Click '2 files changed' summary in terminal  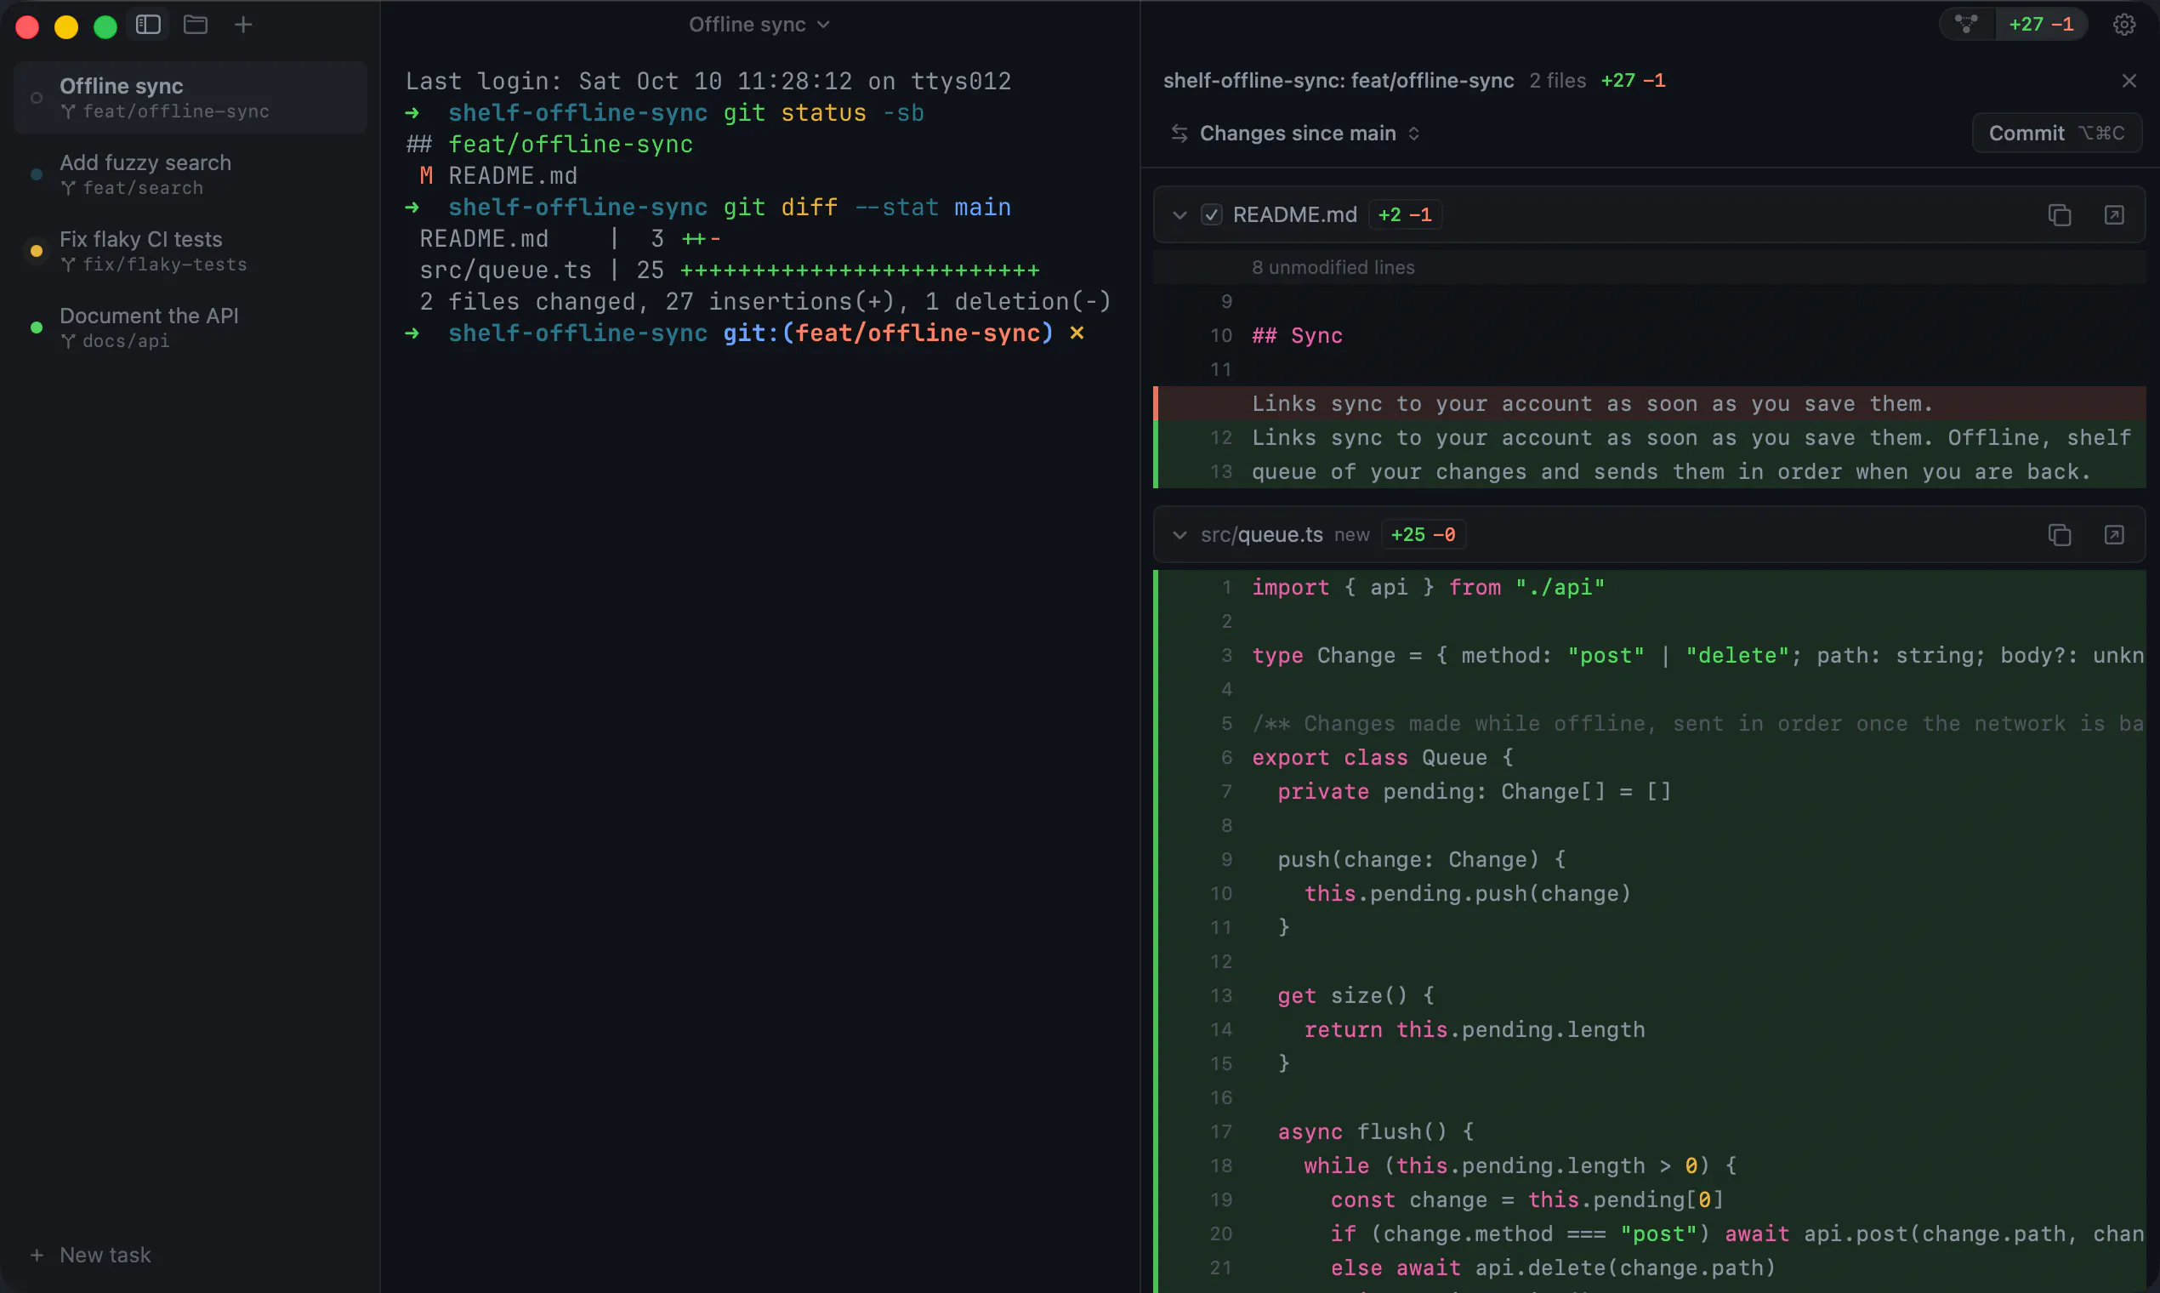pos(765,301)
